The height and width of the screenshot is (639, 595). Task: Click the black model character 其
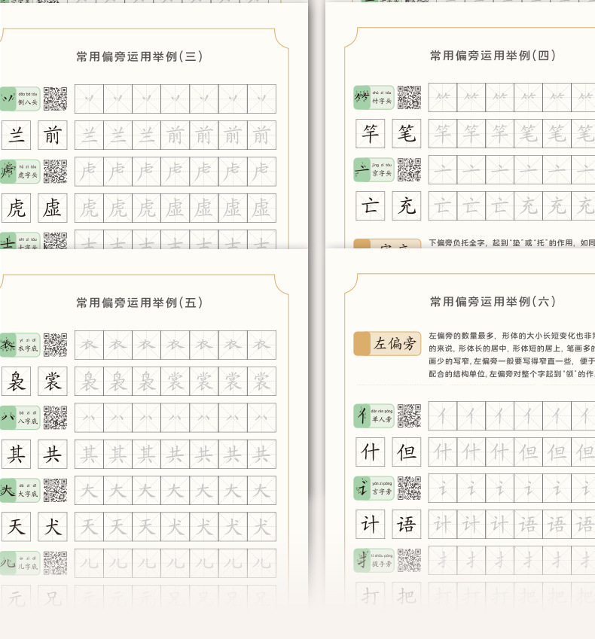point(17,454)
